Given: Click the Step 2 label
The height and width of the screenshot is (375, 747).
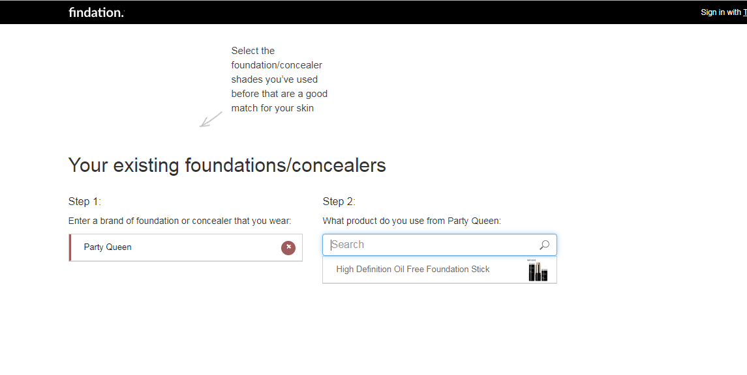Looking at the screenshot, I should 339,202.
